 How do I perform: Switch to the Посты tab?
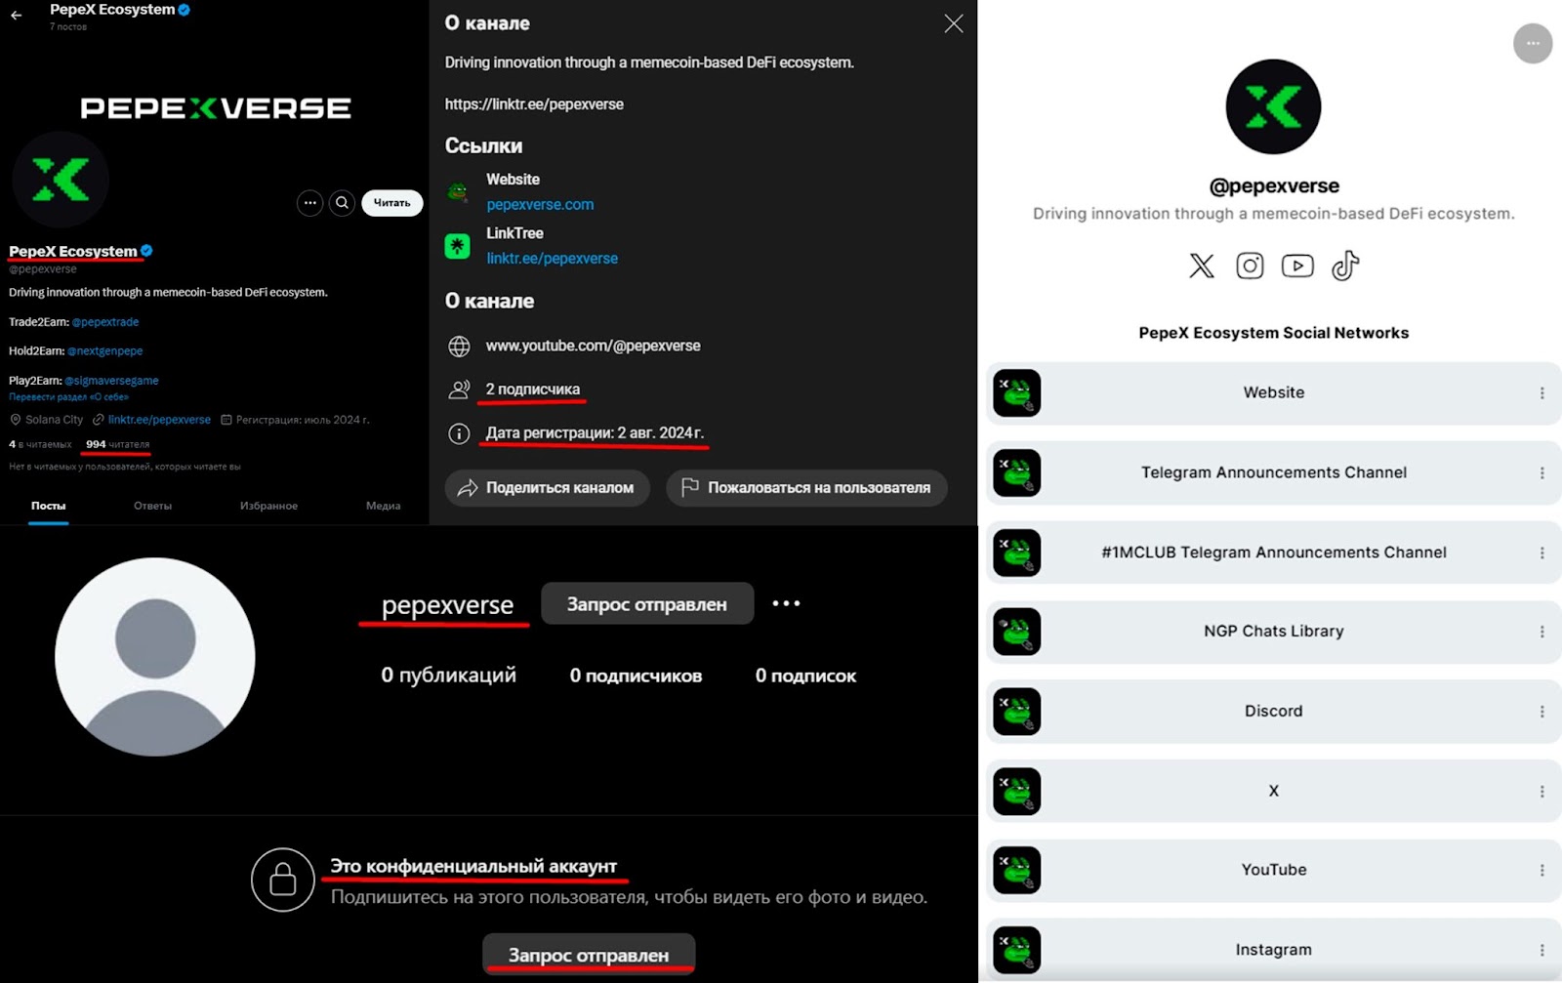point(48,506)
